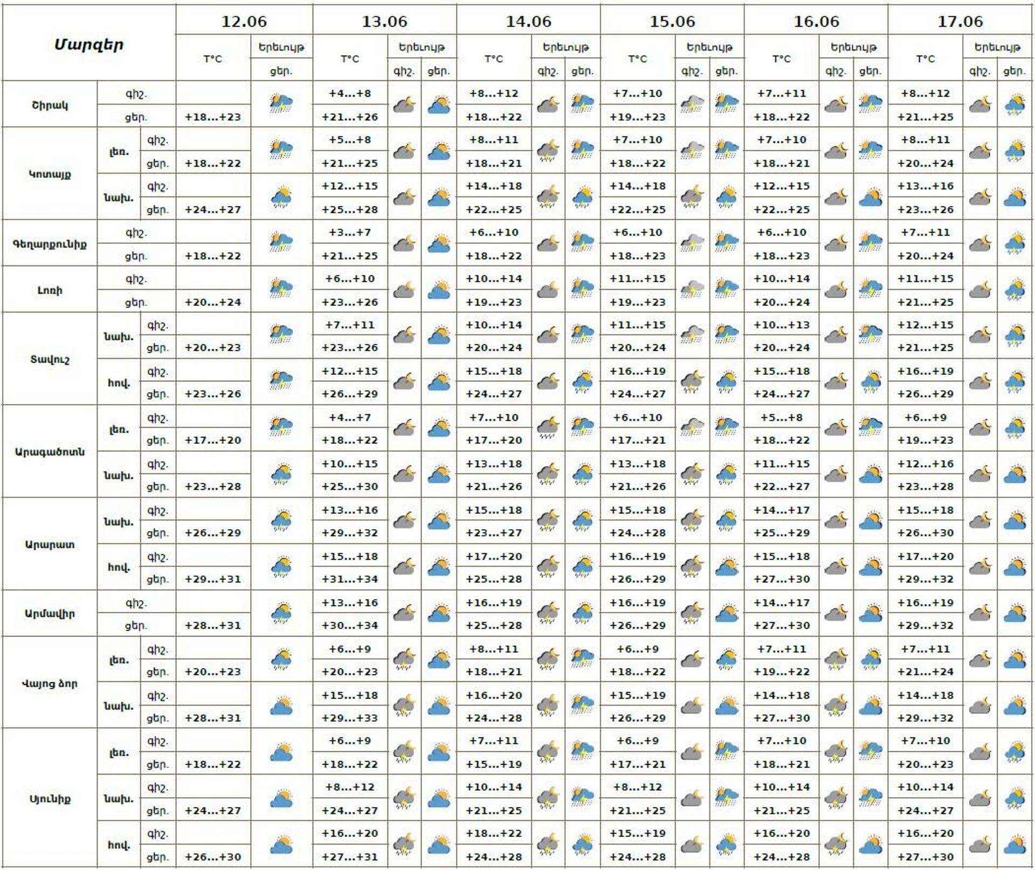Click Արարատ հով. daytime icon for 15.06
Viewport: 1035px width, 870px height.
tap(727, 567)
